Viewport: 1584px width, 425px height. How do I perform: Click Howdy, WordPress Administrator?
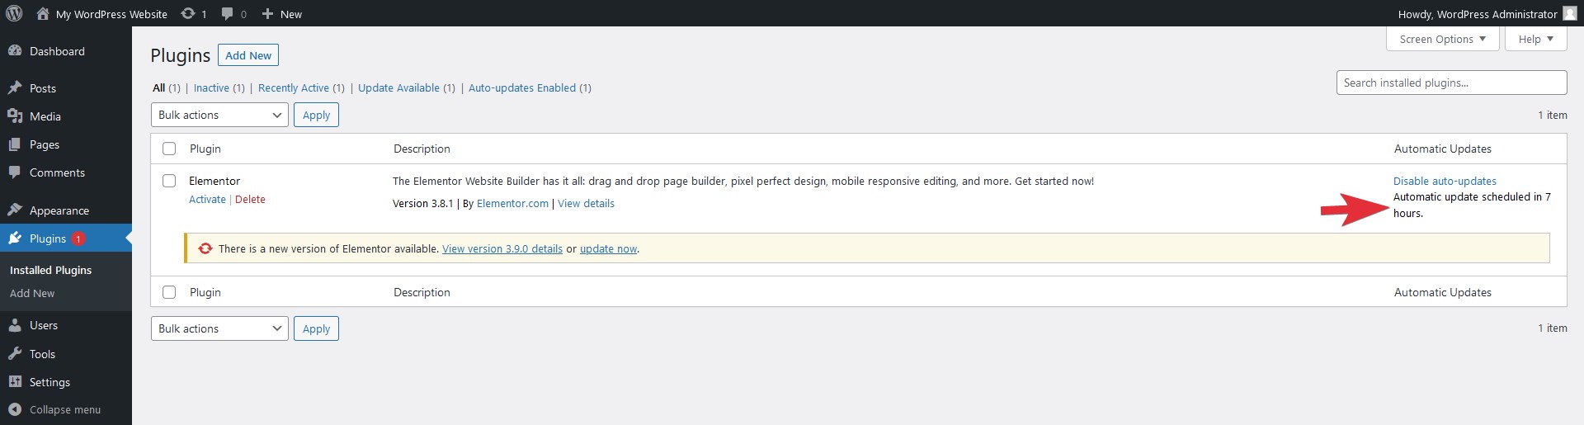[1478, 14]
